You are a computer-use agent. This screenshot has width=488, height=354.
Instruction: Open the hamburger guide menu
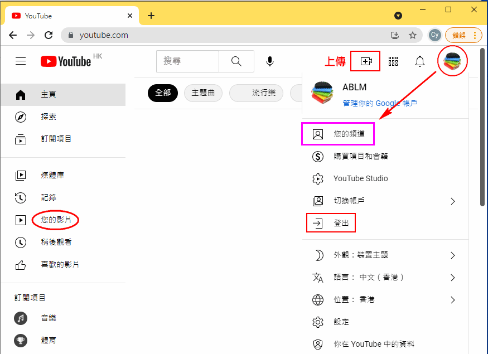[21, 61]
